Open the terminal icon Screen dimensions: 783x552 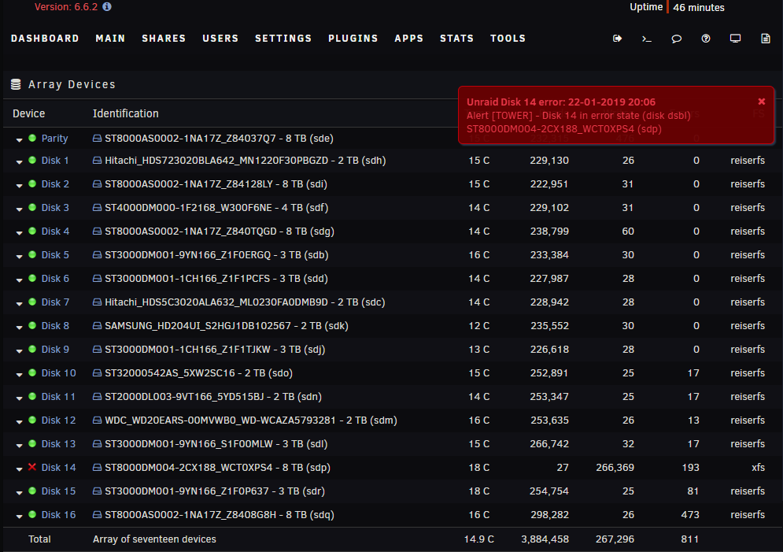click(647, 39)
